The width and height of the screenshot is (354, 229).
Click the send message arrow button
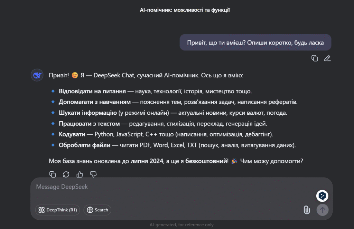(323, 210)
